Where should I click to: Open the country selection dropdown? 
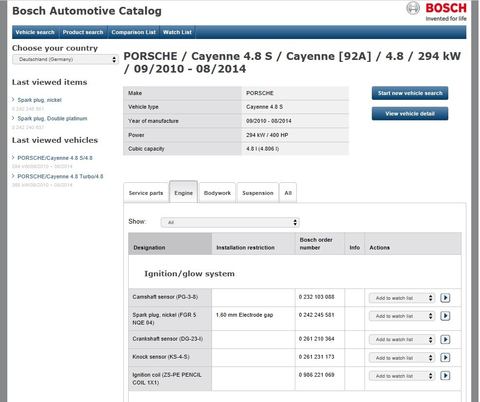[x=65, y=59]
